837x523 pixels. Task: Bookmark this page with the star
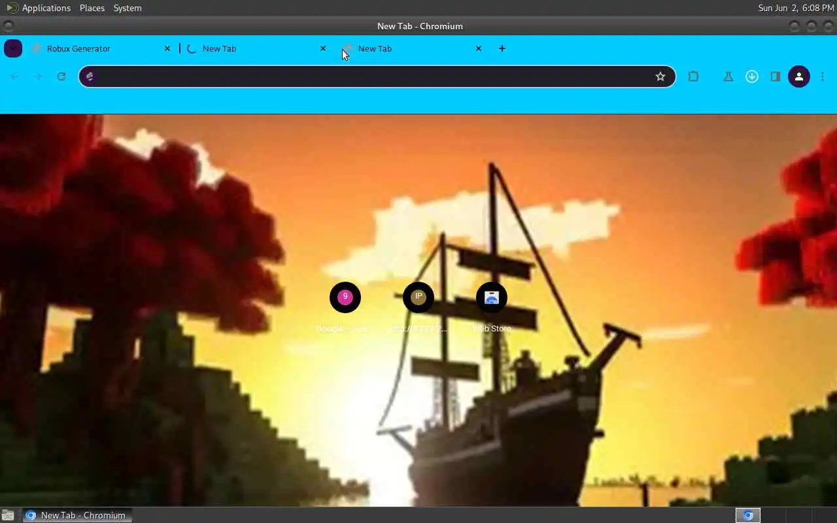pos(660,76)
